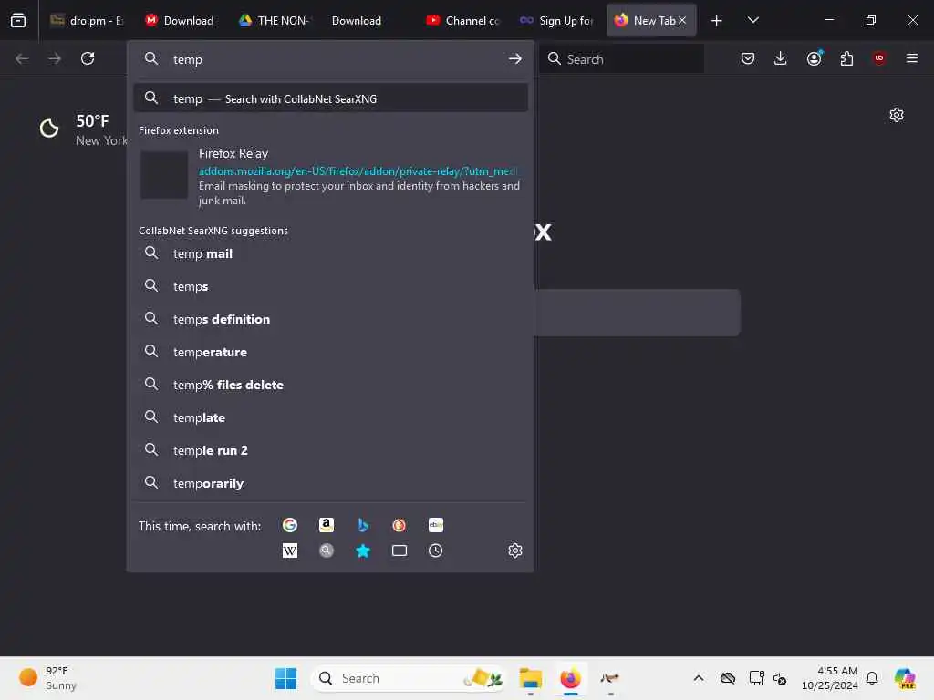The image size is (934, 700).
Task: Search this time with Amazon
Action: click(327, 525)
